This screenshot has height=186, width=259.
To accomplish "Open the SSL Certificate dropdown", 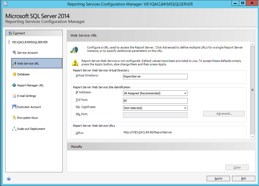I will tap(185, 108).
